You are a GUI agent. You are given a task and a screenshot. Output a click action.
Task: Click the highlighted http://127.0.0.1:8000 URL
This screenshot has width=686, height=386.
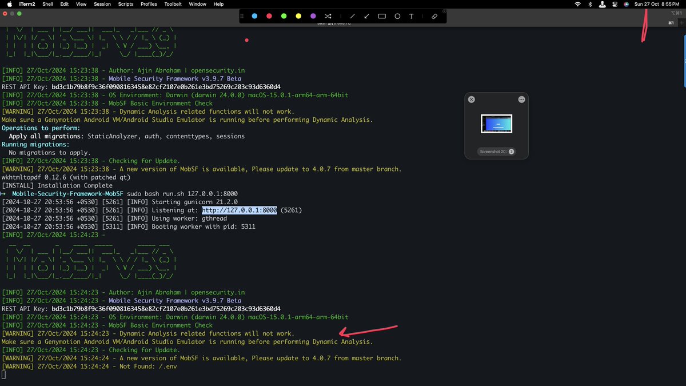(x=240, y=210)
